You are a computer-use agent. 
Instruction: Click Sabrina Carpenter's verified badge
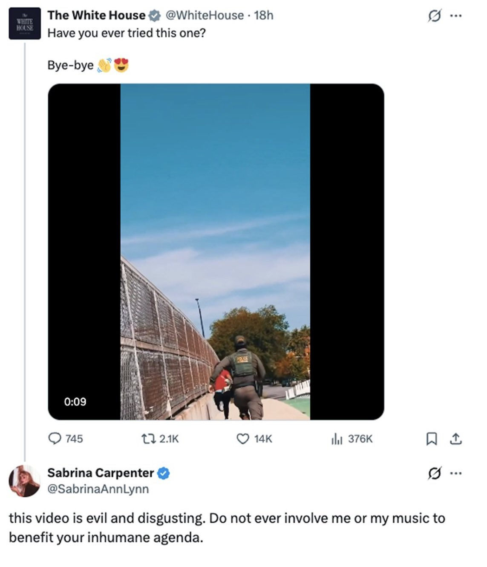pyautogui.click(x=164, y=473)
